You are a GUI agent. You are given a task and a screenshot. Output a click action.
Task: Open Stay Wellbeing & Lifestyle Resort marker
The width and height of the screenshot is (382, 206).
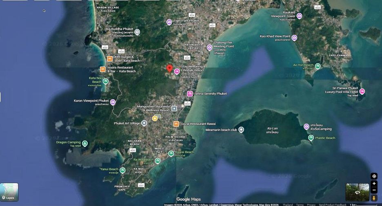click(x=177, y=71)
